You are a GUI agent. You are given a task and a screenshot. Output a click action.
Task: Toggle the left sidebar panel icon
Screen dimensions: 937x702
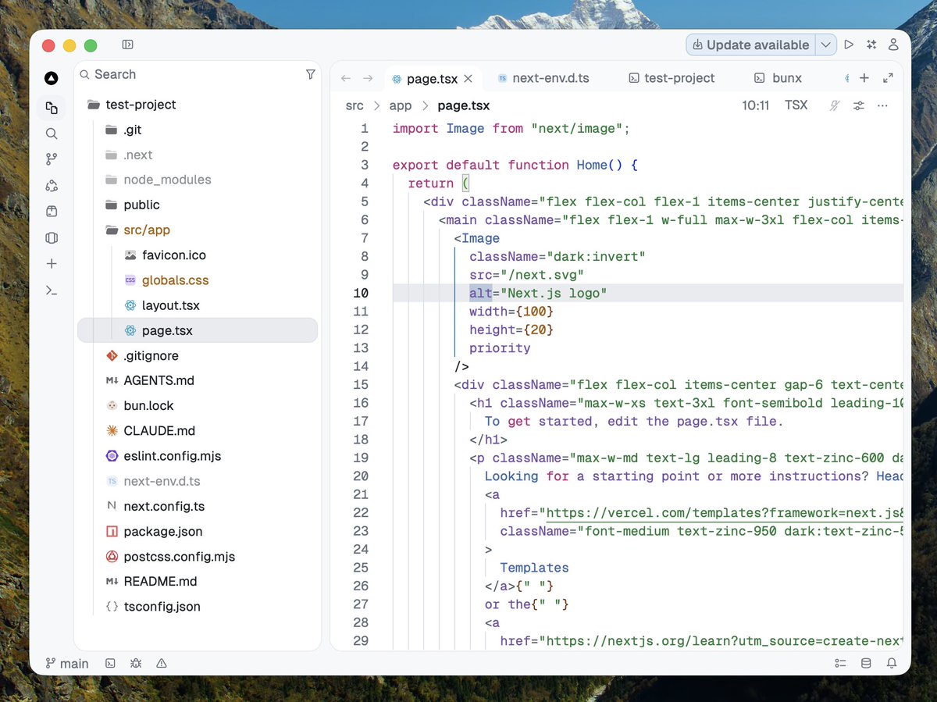point(128,45)
